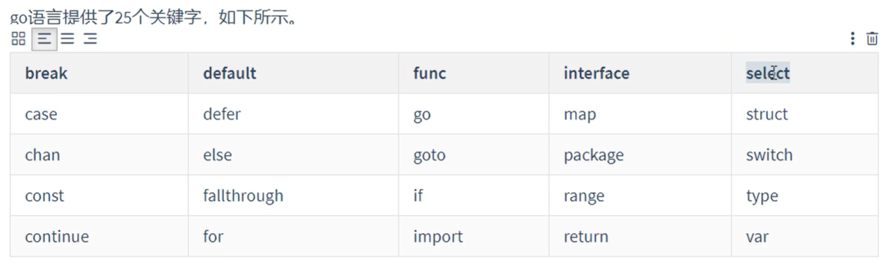Click the 'default' header cell
The height and width of the screenshot is (278, 890).
point(293,73)
